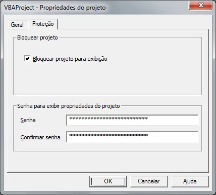
Task: Click the Senha field label
Action: pos(28,120)
